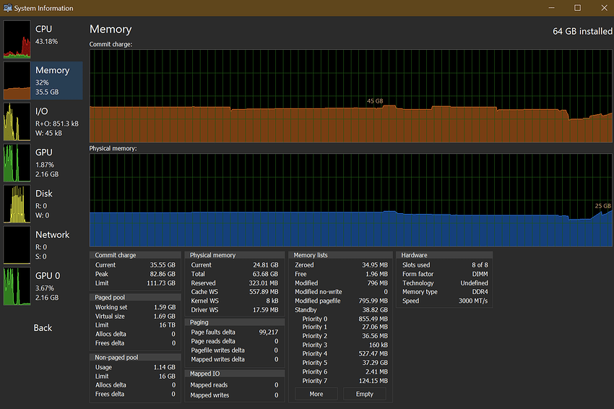Select the Disk activity graph icon
614x409 pixels.
(x=17, y=204)
